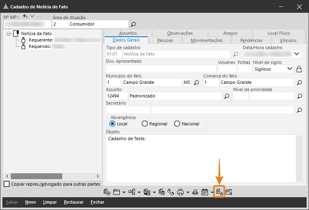This screenshot has height=210, width=309.
Task: Click the highlighted document with padlock icon
Action: click(219, 192)
